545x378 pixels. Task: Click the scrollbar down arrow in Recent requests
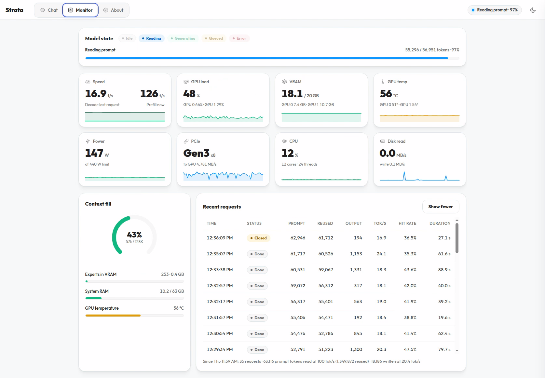pos(457,351)
